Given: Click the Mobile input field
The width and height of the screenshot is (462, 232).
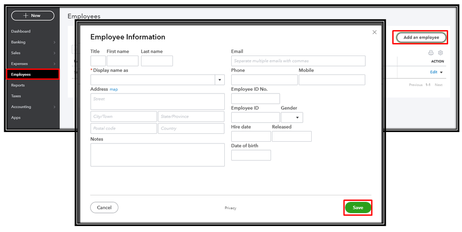Looking at the screenshot, I should pos(332,80).
